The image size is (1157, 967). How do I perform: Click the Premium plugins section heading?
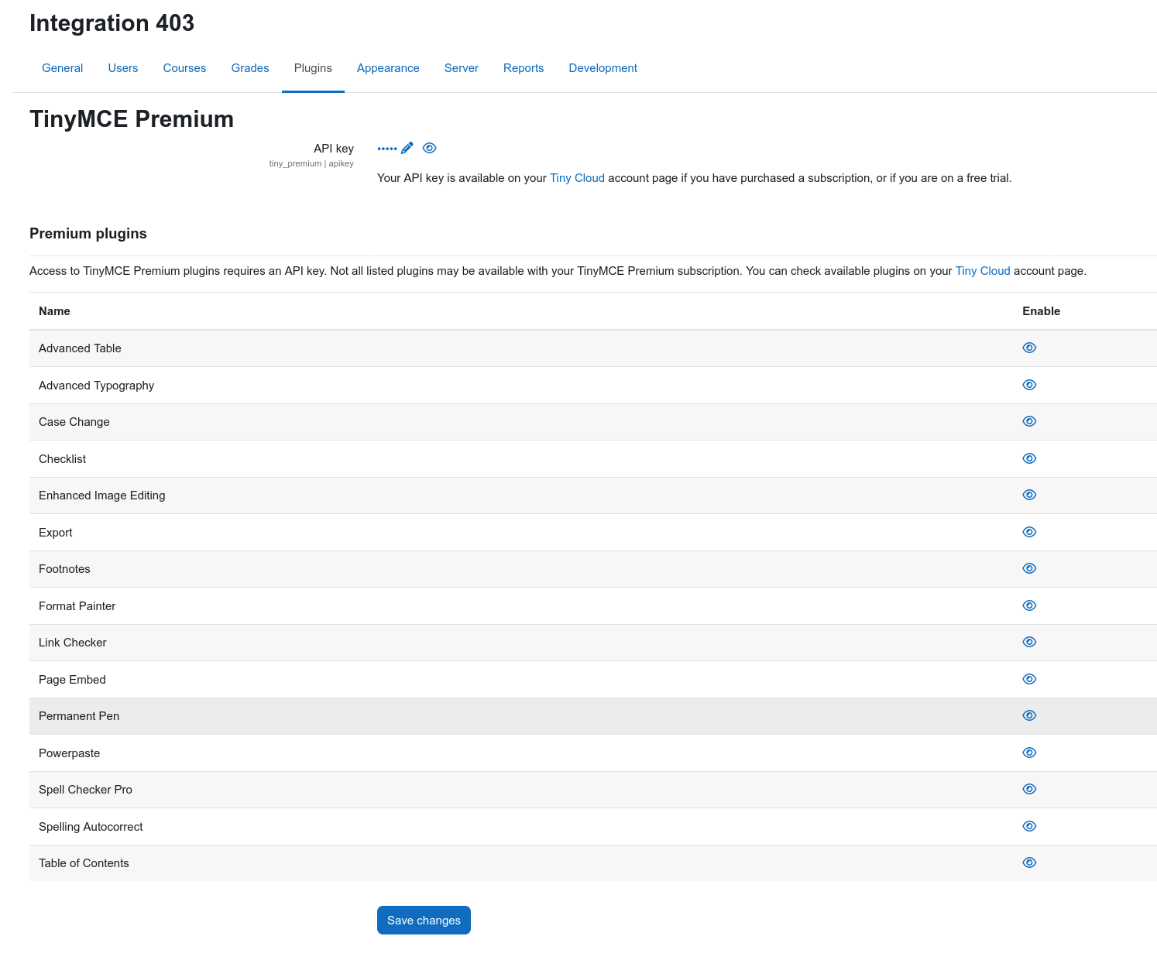pos(88,234)
